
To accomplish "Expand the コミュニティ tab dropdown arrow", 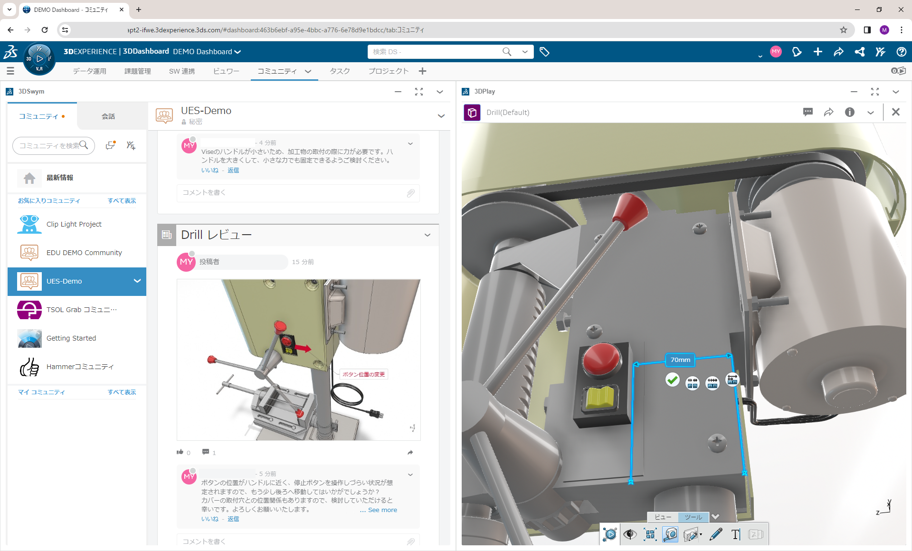I will point(308,71).
